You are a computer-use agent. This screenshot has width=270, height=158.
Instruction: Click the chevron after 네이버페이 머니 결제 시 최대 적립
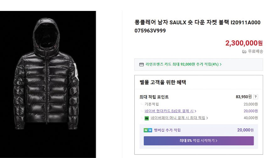click(207, 118)
